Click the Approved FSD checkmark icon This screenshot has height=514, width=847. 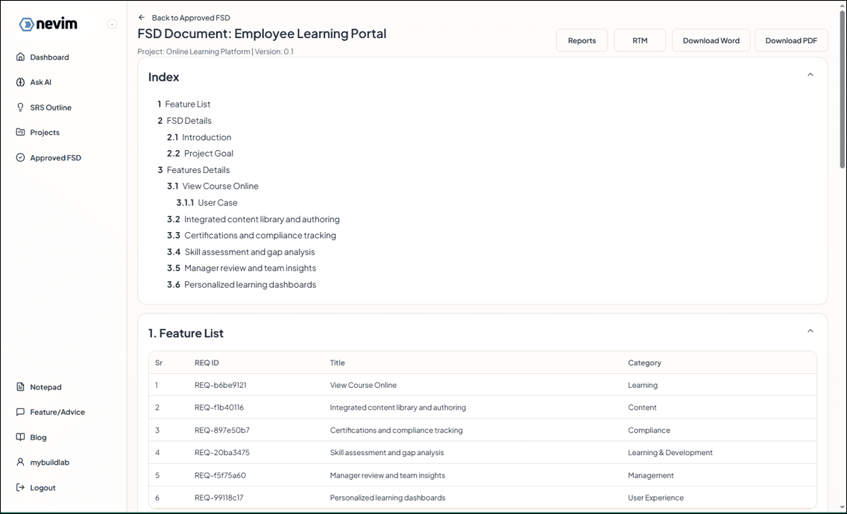click(21, 158)
